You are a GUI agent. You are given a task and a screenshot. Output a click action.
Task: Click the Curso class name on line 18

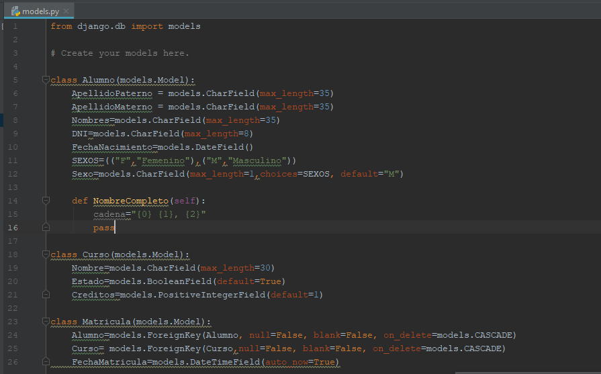coord(96,254)
